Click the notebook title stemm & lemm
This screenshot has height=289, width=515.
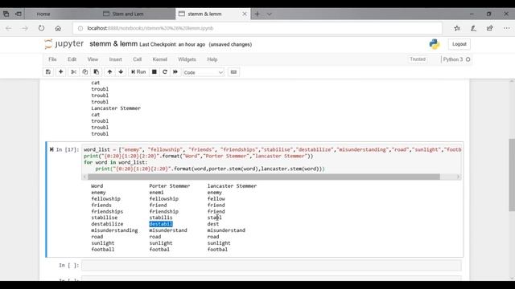coord(113,44)
